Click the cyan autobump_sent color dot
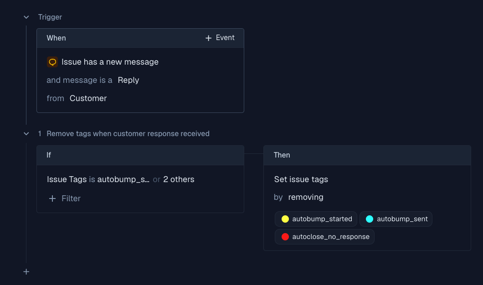Image resolution: width=483 pixels, height=285 pixels. click(x=370, y=219)
